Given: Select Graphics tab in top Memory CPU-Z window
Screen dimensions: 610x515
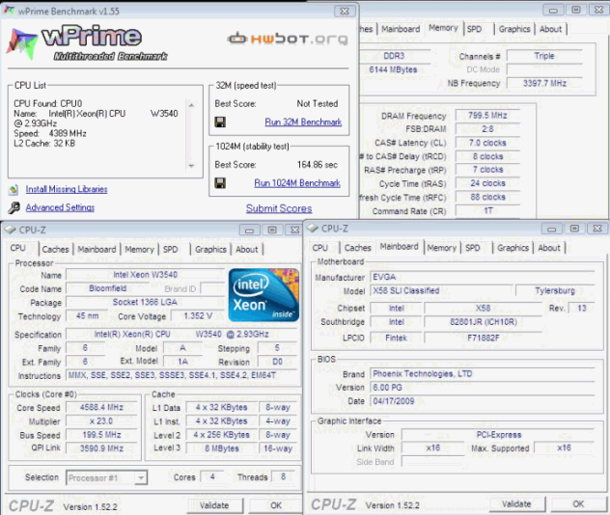Looking at the screenshot, I should point(514,29).
